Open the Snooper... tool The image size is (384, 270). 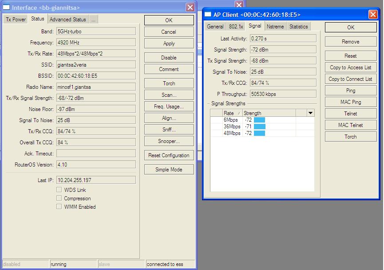169,141
